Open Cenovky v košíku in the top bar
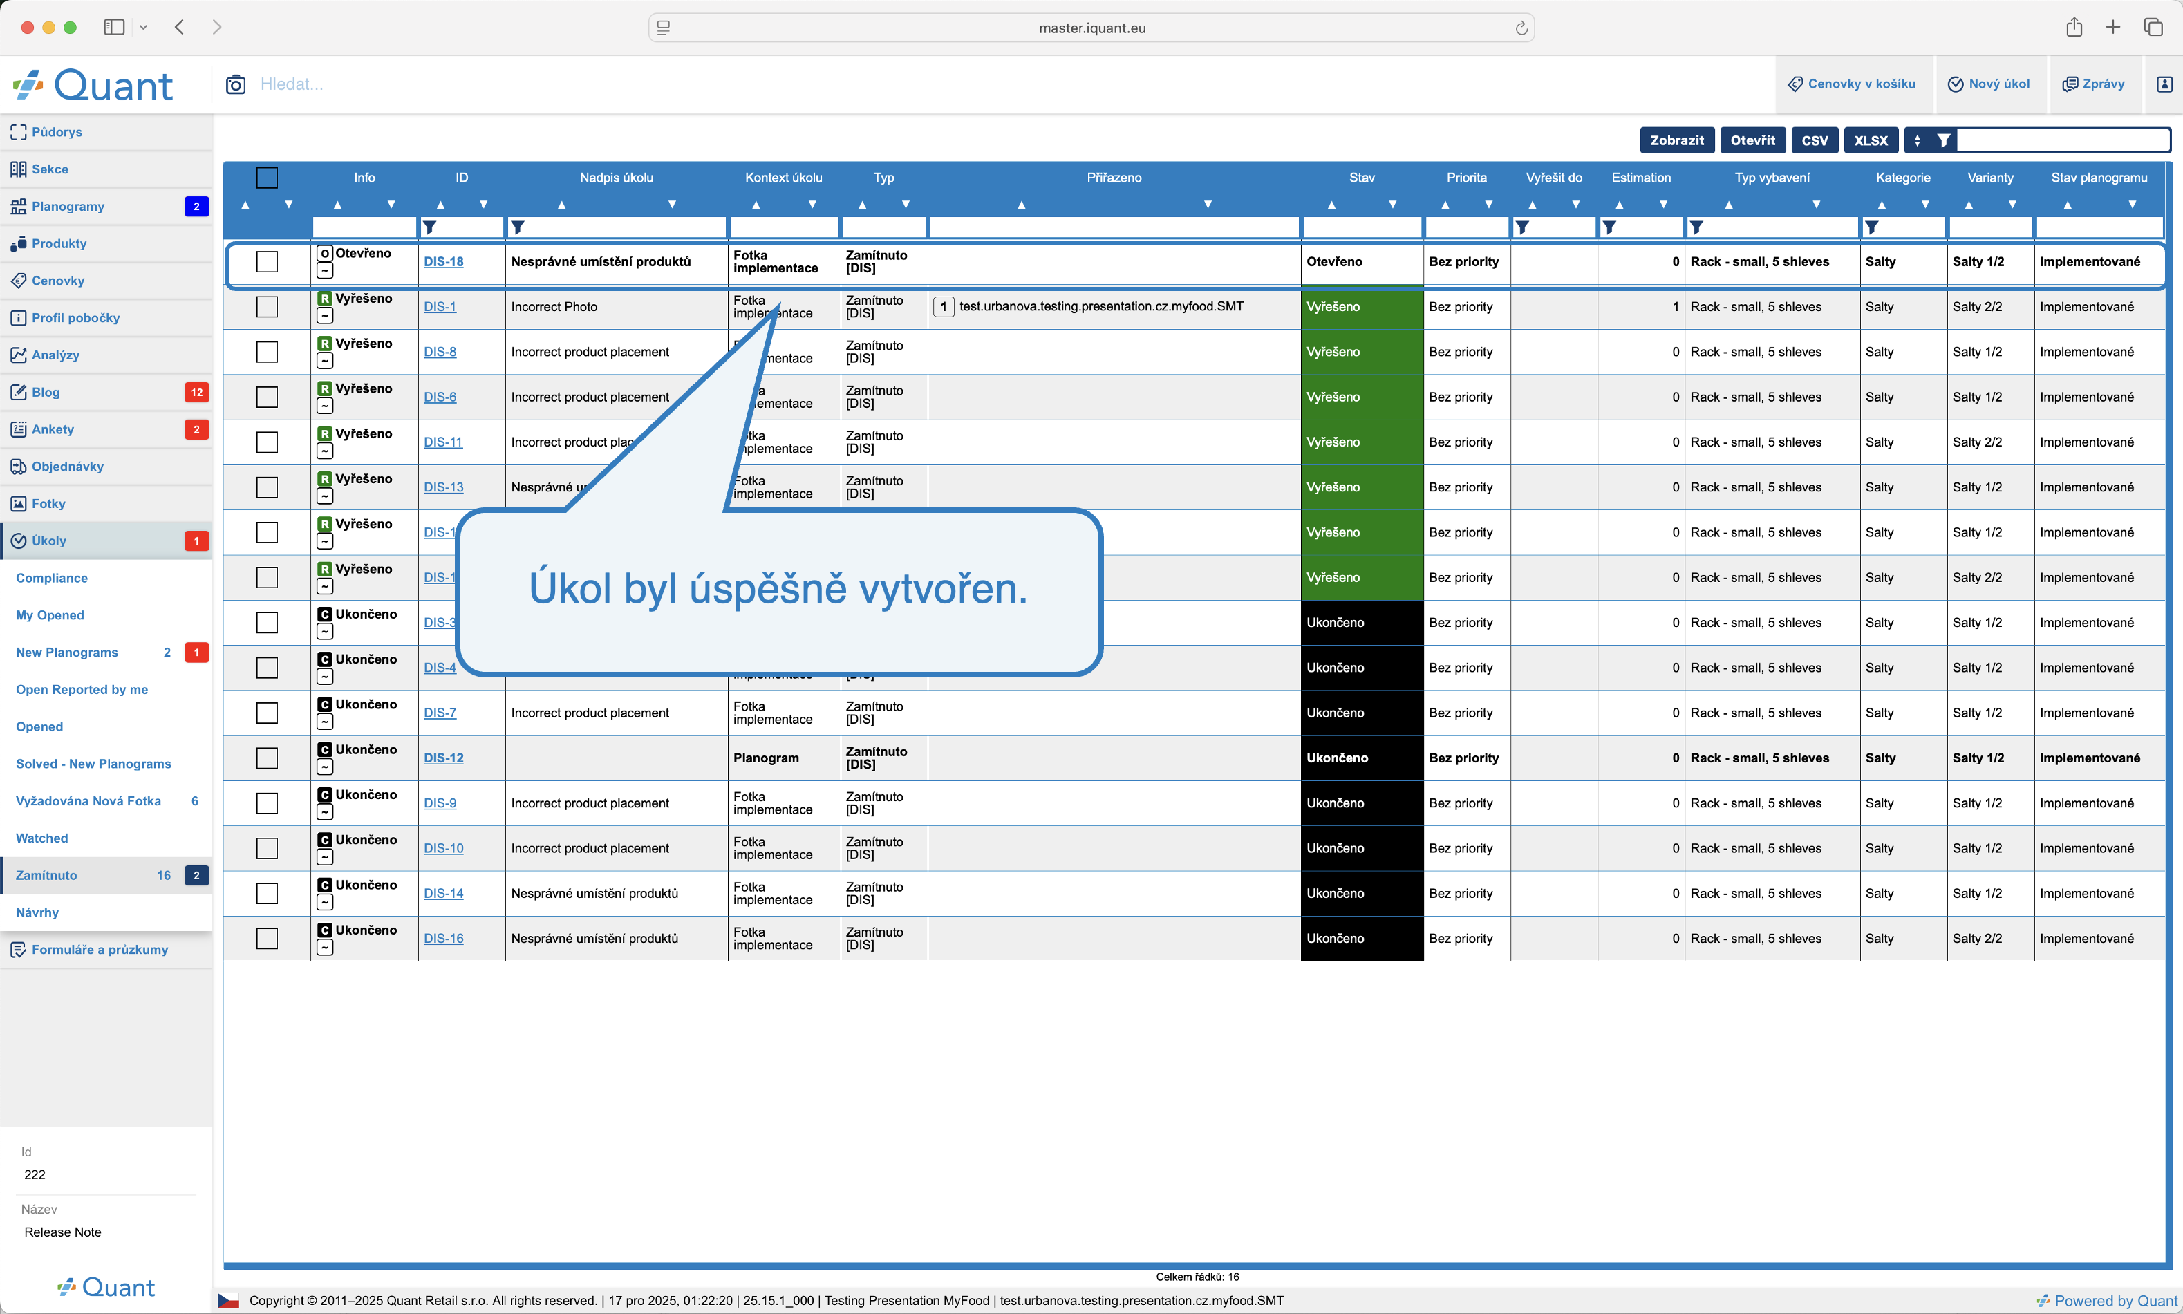2183x1314 pixels. coord(1853,84)
